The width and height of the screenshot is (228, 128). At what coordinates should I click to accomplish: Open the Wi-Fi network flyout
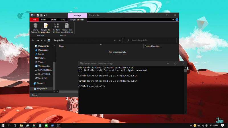pos(203,125)
